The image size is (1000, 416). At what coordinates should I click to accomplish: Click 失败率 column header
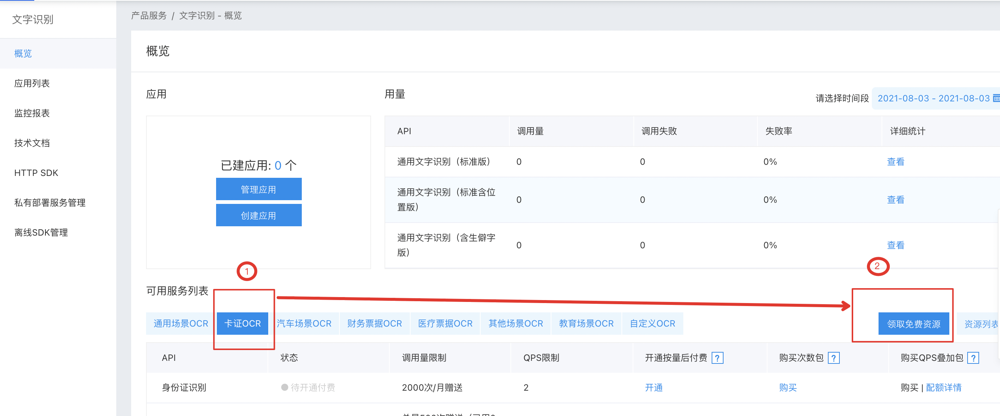coord(778,131)
